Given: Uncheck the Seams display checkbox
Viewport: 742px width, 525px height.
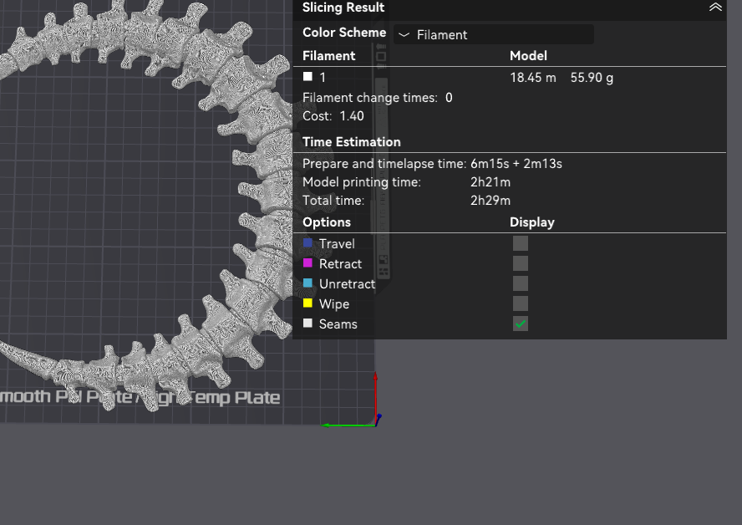Looking at the screenshot, I should point(521,324).
